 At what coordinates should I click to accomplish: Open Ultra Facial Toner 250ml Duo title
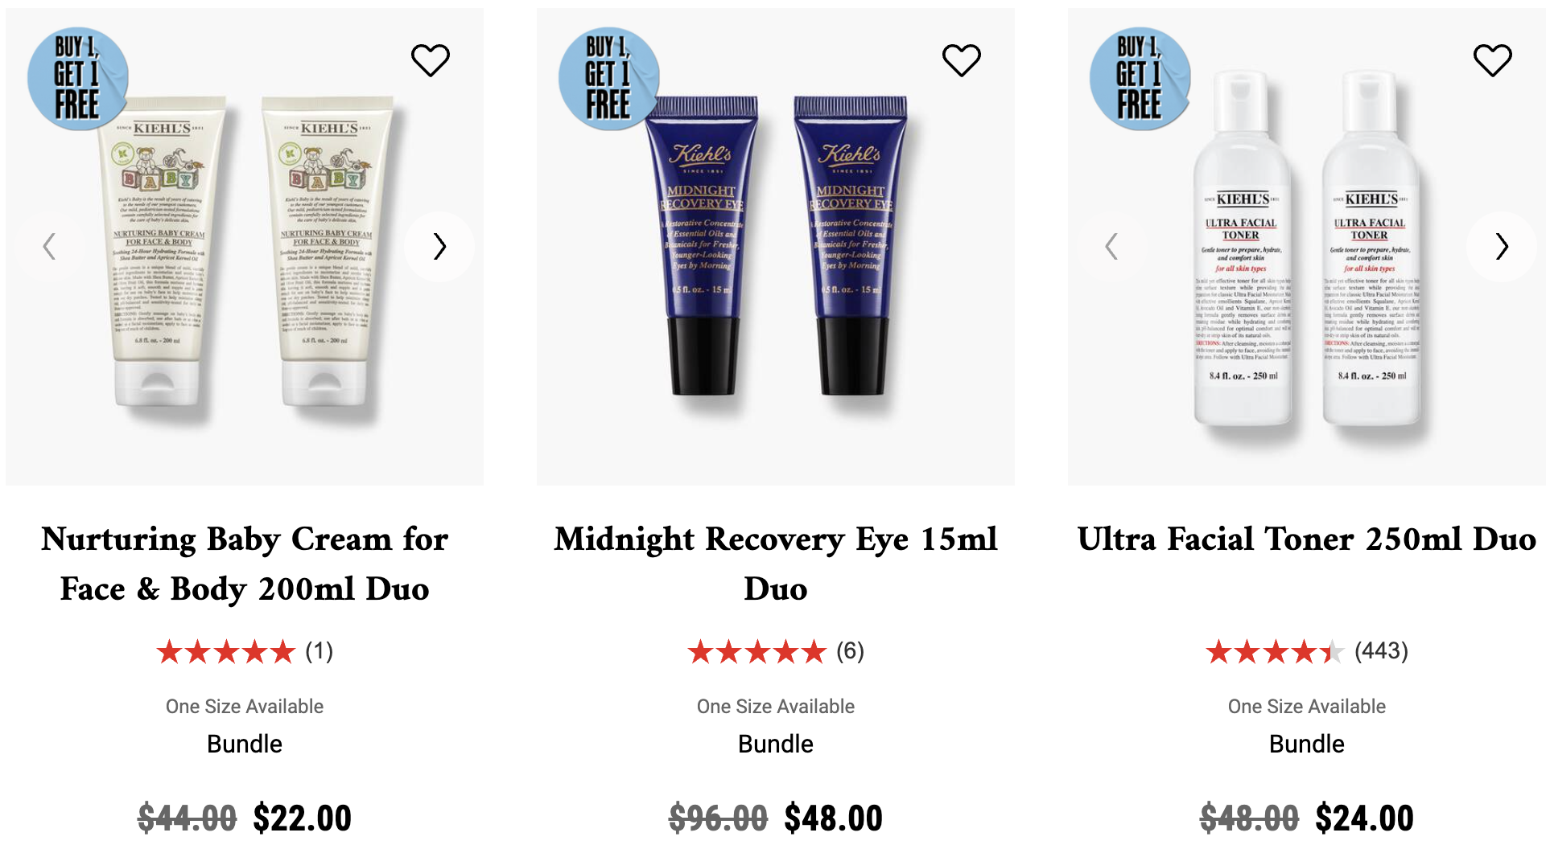tap(1307, 539)
